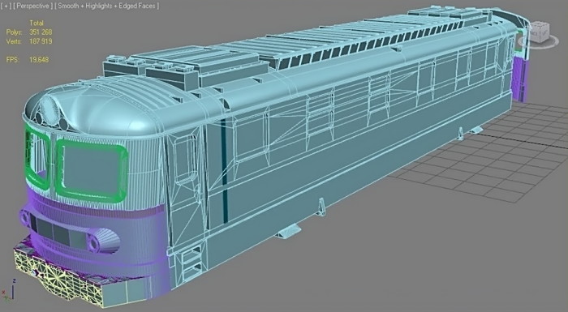The image size is (568, 312).
Task: Select the large green windshield frame
Action: pos(92,170)
